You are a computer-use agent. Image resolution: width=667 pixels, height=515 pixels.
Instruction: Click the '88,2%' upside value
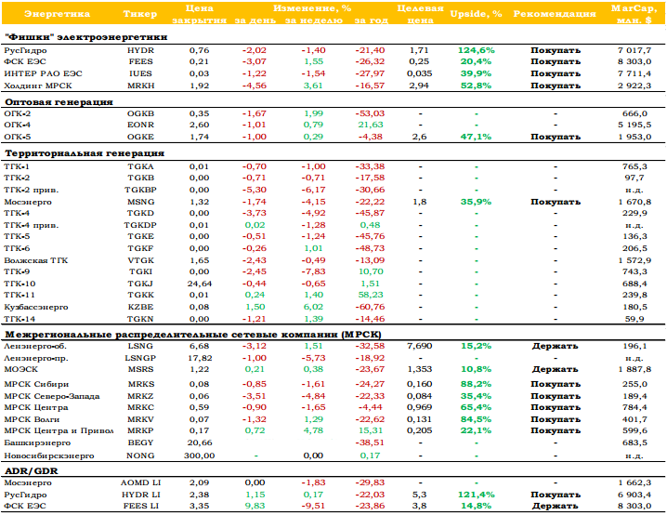click(476, 384)
